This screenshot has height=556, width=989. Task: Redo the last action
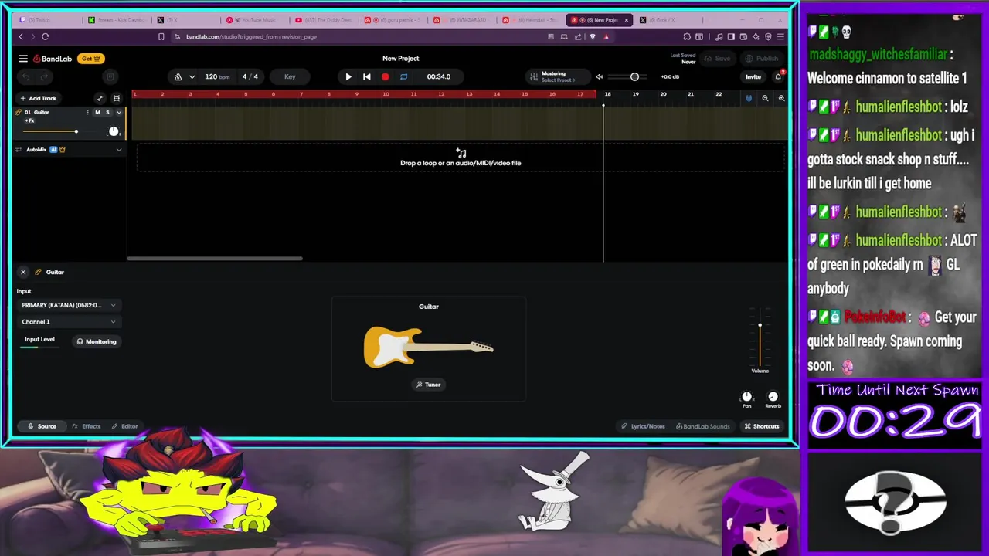[44, 76]
